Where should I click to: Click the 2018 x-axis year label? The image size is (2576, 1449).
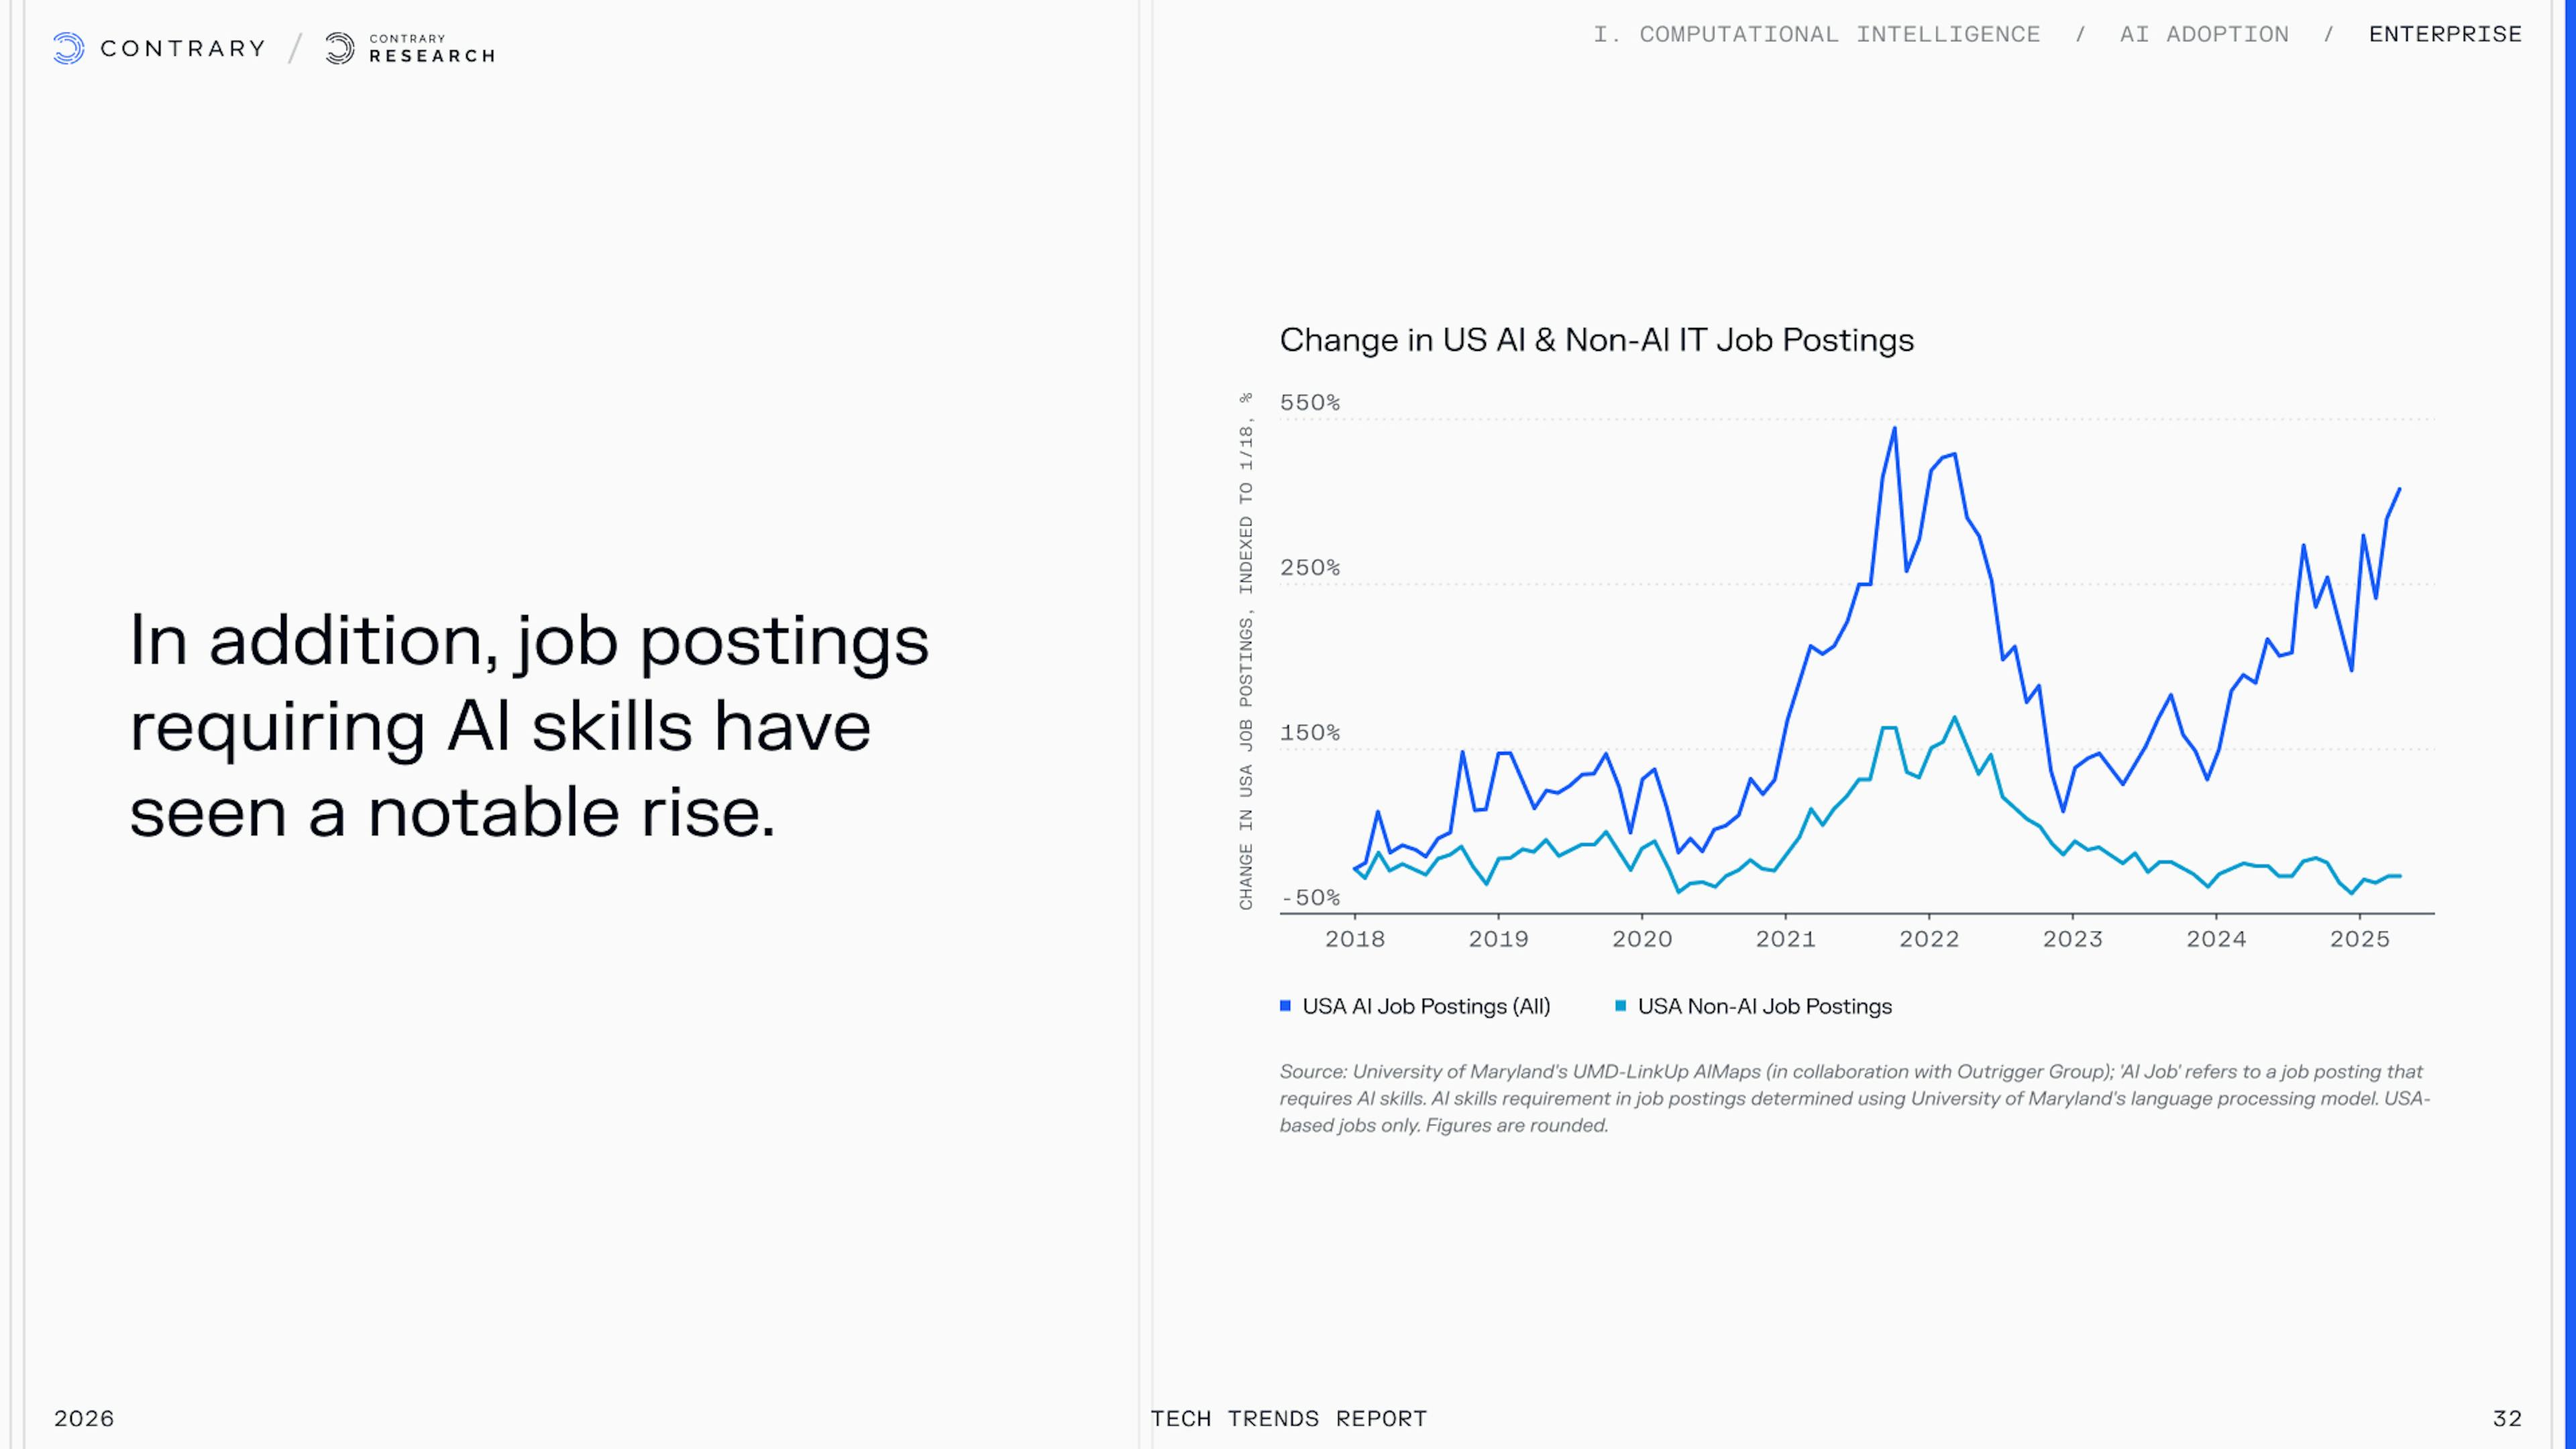1355,939
